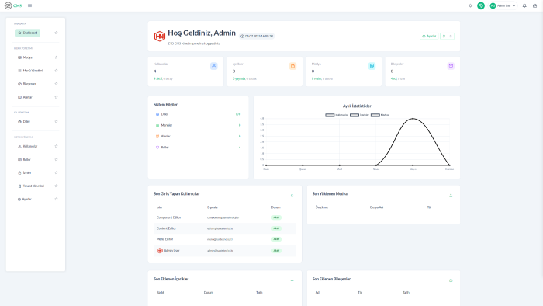Go to Ayarlar in the sidebar
The height and width of the screenshot is (306, 543).
[x=24, y=200]
